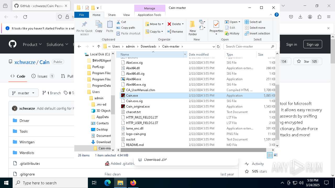Screen dimensions: 335x188
Task: Open Firefox downloads panel
Action: (x=300, y=17)
